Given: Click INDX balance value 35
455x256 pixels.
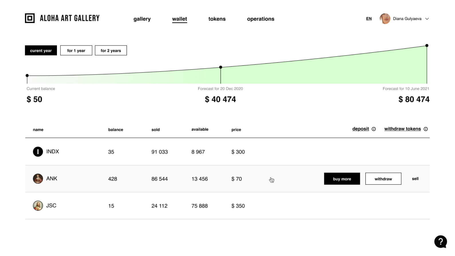Looking at the screenshot, I should [111, 152].
